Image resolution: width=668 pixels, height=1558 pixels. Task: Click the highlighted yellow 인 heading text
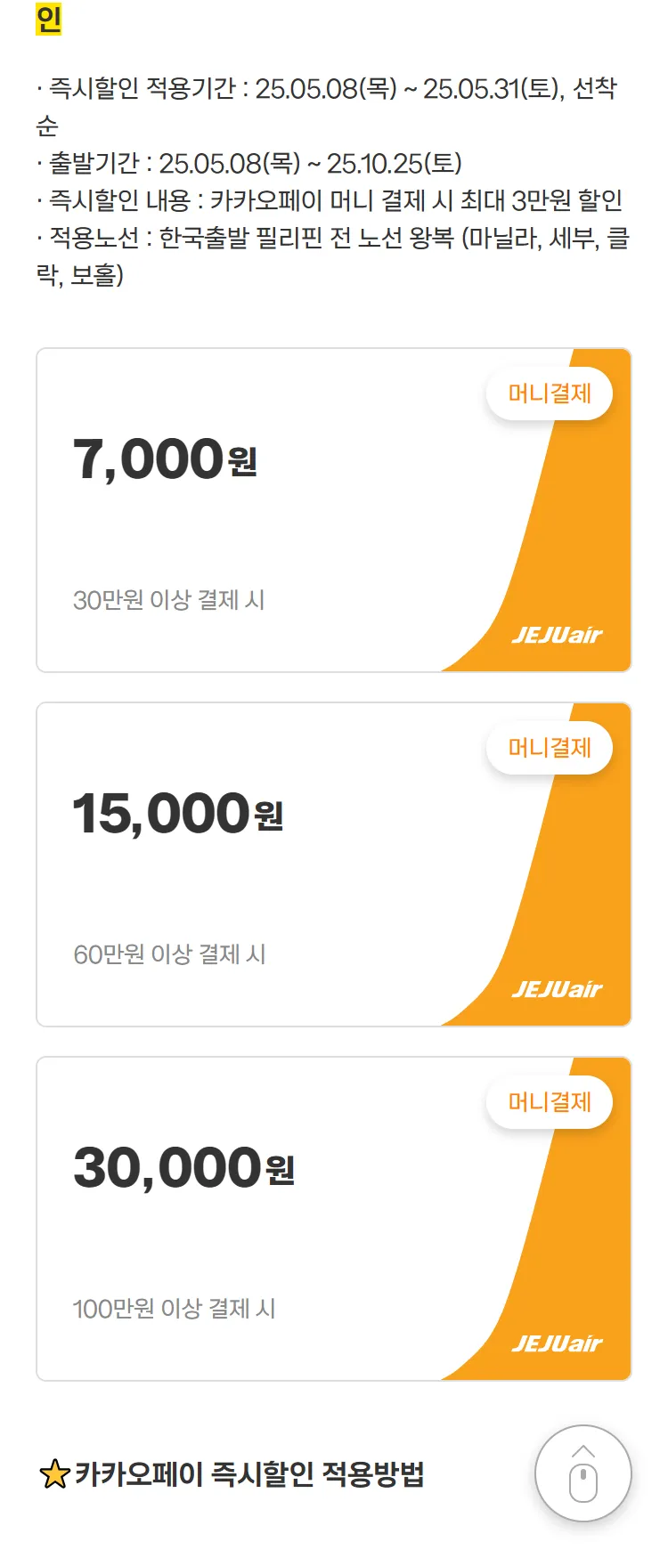tap(48, 19)
